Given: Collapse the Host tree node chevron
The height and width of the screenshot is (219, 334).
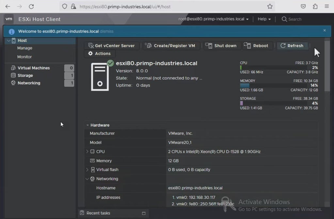Looking at the screenshot, I should (8, 40).
